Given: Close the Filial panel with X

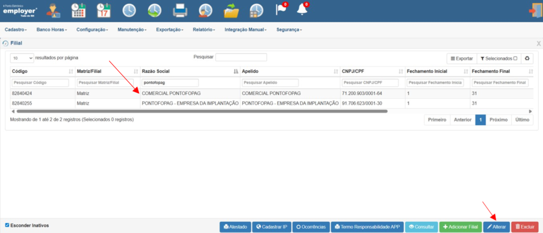Looking at the screenshot, I should [539, 44].
